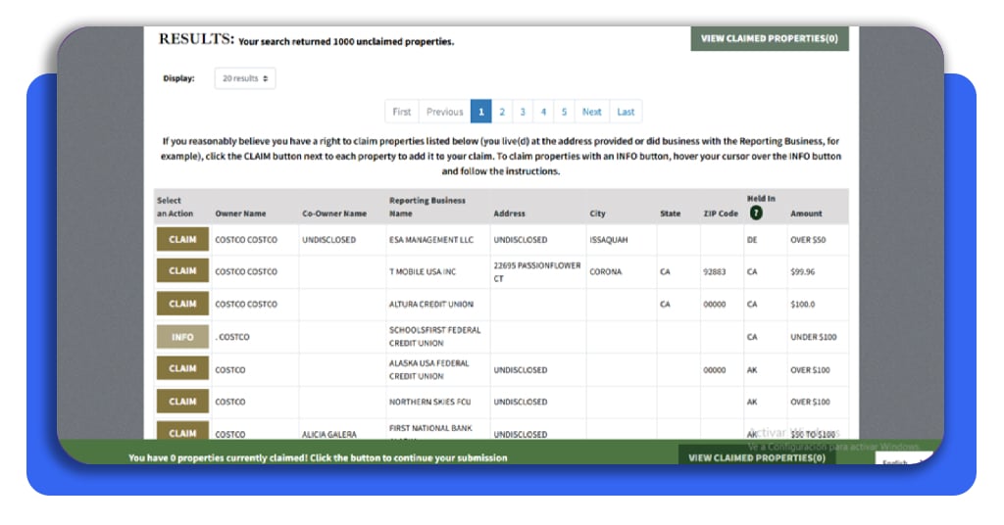Click the OVER $50 amount cell
This screenshot has height=525, width=1004.
click(808, 240)
